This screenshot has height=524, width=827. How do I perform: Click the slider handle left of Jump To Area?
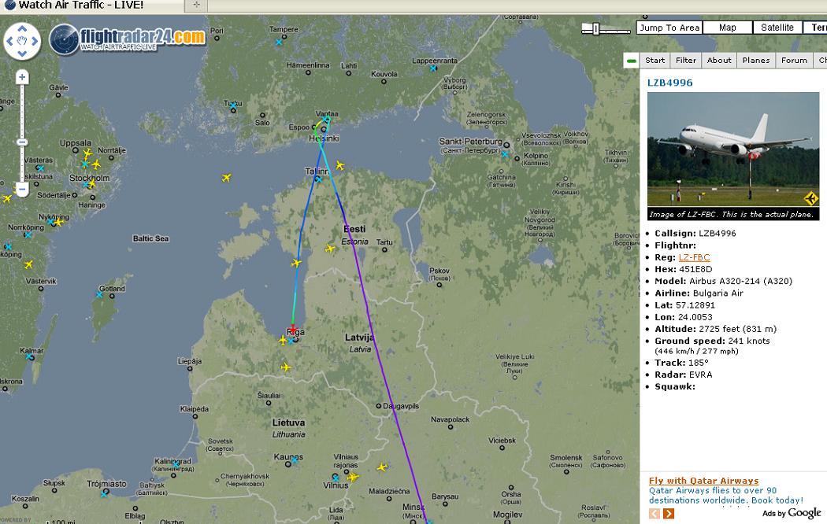(595, 28)
